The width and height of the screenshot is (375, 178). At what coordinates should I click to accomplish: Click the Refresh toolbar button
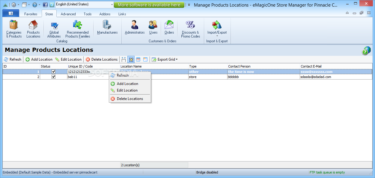point(13,59)
